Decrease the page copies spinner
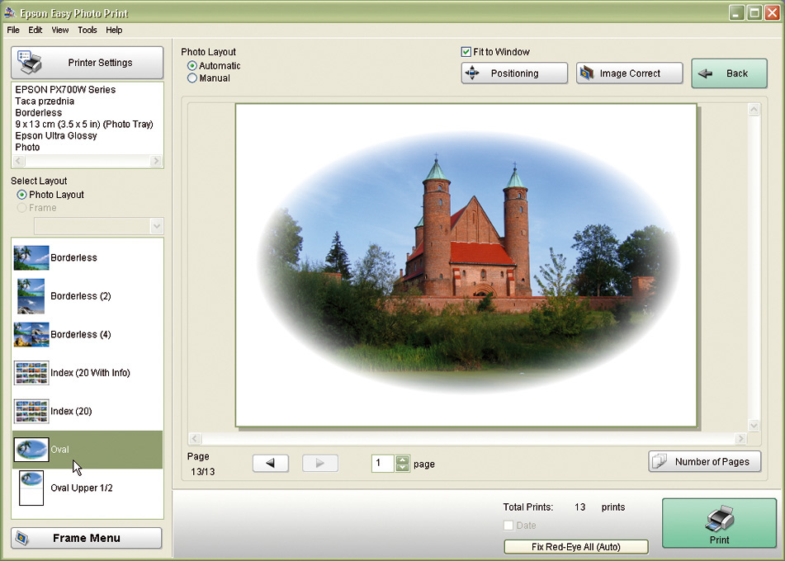This screenshot has width=785, height=561. (403, 468)
